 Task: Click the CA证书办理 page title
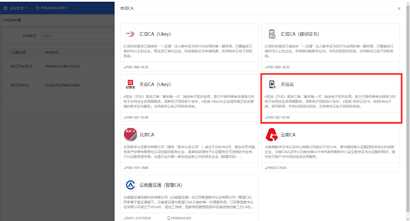pyautogui.click(x=12, y=20)
